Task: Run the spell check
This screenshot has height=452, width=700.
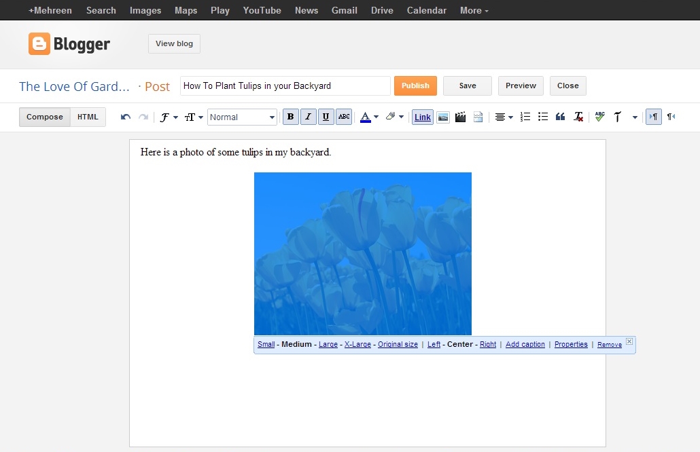Action: (599, 117)
